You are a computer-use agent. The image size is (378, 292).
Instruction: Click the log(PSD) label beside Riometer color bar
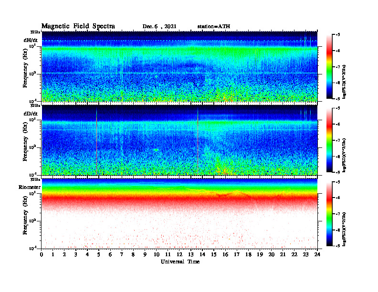pos(344,229)
